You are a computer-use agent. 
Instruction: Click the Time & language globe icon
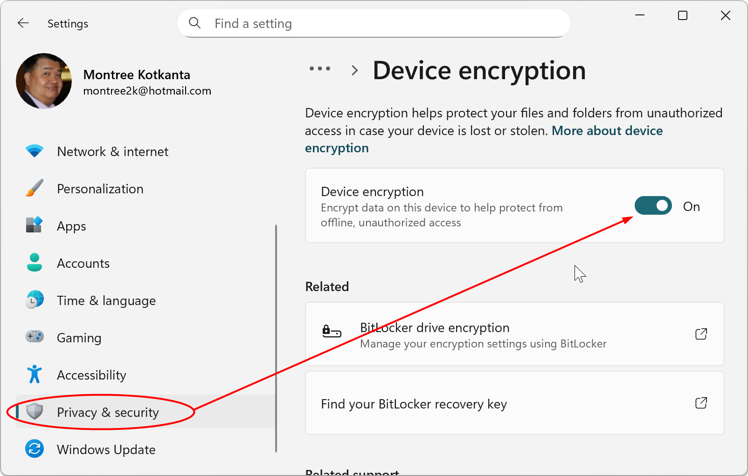pos(34,300)
